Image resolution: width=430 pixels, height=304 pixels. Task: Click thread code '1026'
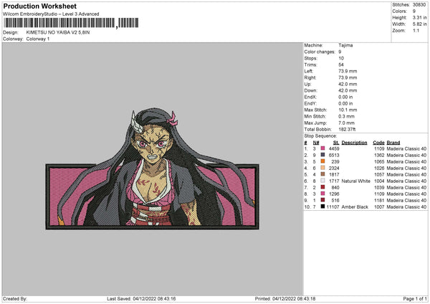(379, 168)
